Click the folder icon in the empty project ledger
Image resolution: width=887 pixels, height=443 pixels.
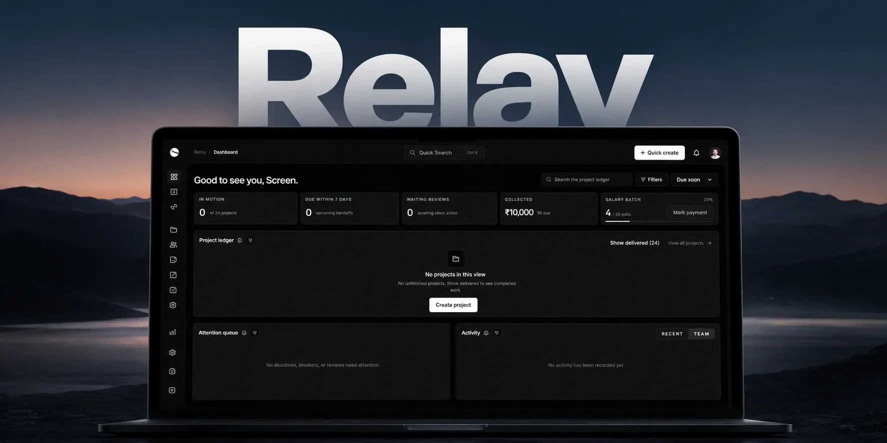pyautogui.click(x=455, y=259)
